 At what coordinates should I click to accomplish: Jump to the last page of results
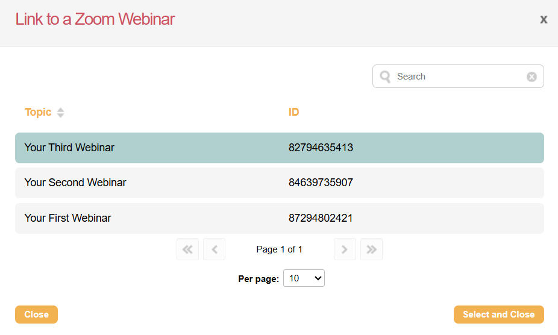pyautogui.click(x=372, y=249)
